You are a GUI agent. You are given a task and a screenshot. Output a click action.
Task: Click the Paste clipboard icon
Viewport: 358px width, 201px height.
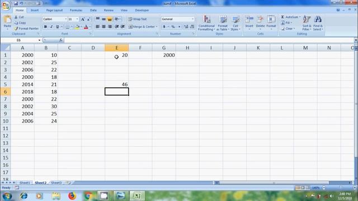tap(7, 20)
